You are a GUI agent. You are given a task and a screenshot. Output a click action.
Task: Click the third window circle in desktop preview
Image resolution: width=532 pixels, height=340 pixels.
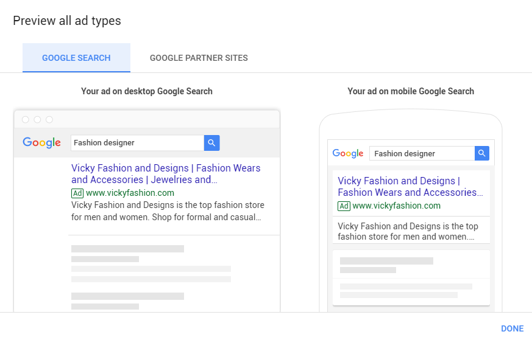coord(49,120)
